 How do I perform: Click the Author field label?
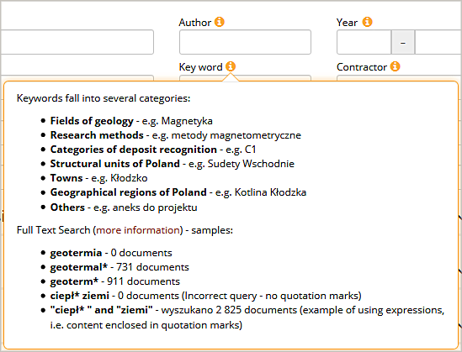(194, 23)
